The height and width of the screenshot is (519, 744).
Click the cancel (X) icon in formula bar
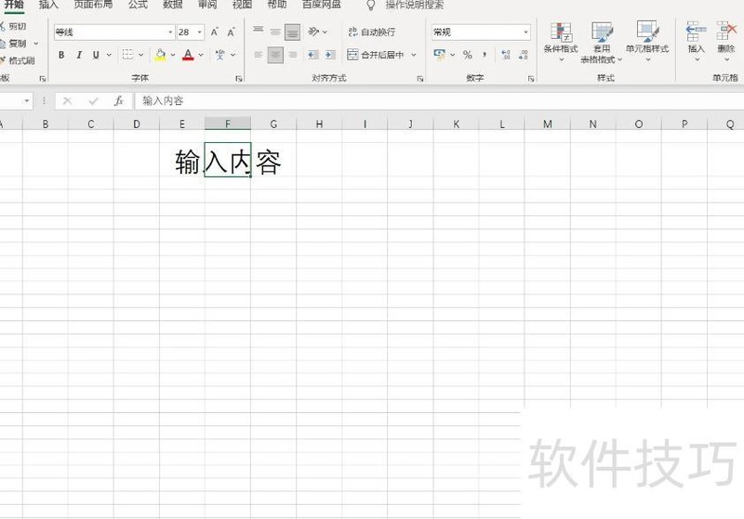(x=67, y=101)
